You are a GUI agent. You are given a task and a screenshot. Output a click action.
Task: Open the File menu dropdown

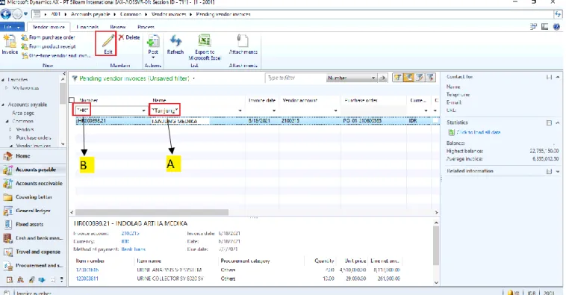point(12,27)
